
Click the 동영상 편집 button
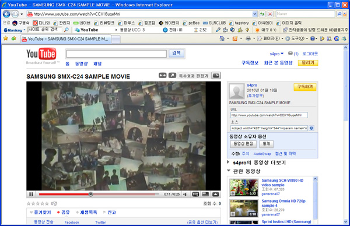click(243, 144)
